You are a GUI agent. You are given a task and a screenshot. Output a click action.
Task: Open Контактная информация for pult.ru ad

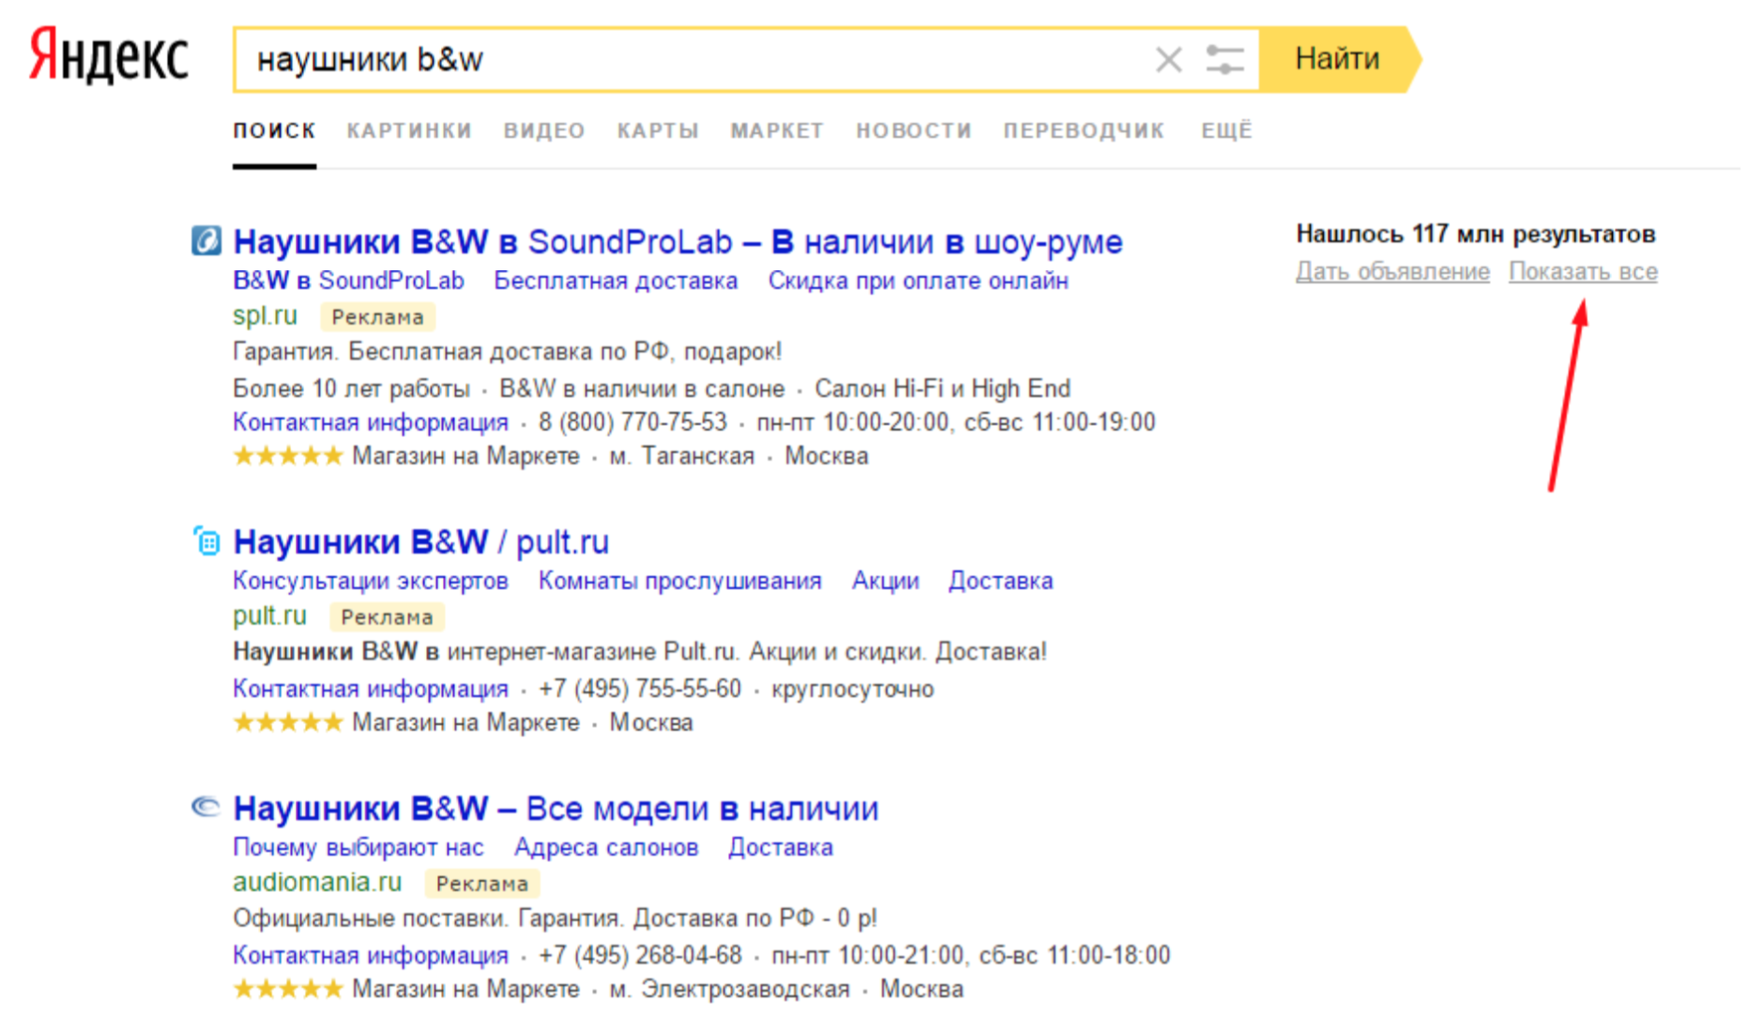pyautogui.click(x=370, y=689)
